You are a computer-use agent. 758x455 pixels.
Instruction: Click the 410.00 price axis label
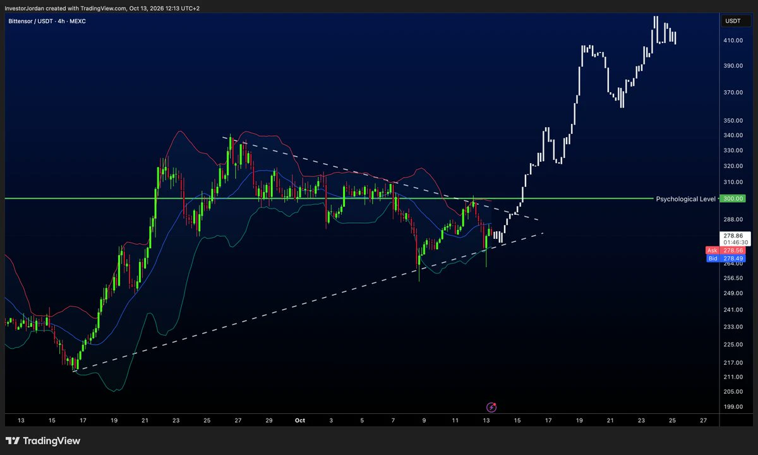pyautogui.click(x=733, y=40)
